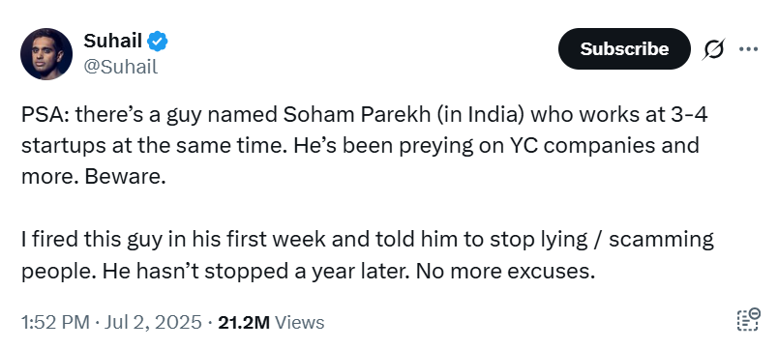The height and width of the screenshot is (349, 778).
Task: Click the word PSA: starting the post
Action: (x=45, y=114)
